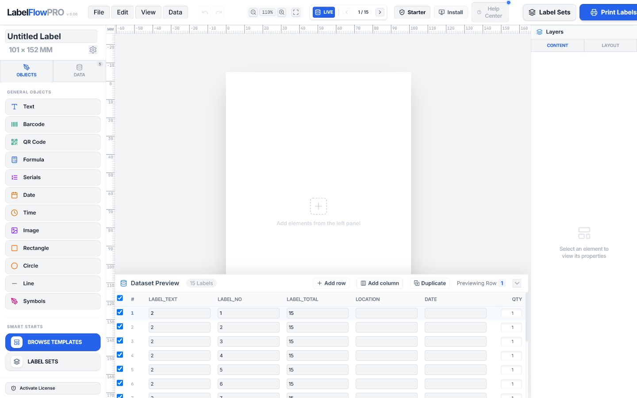
Task: Zoom out of the canvas
Action: tap(253, 12)
